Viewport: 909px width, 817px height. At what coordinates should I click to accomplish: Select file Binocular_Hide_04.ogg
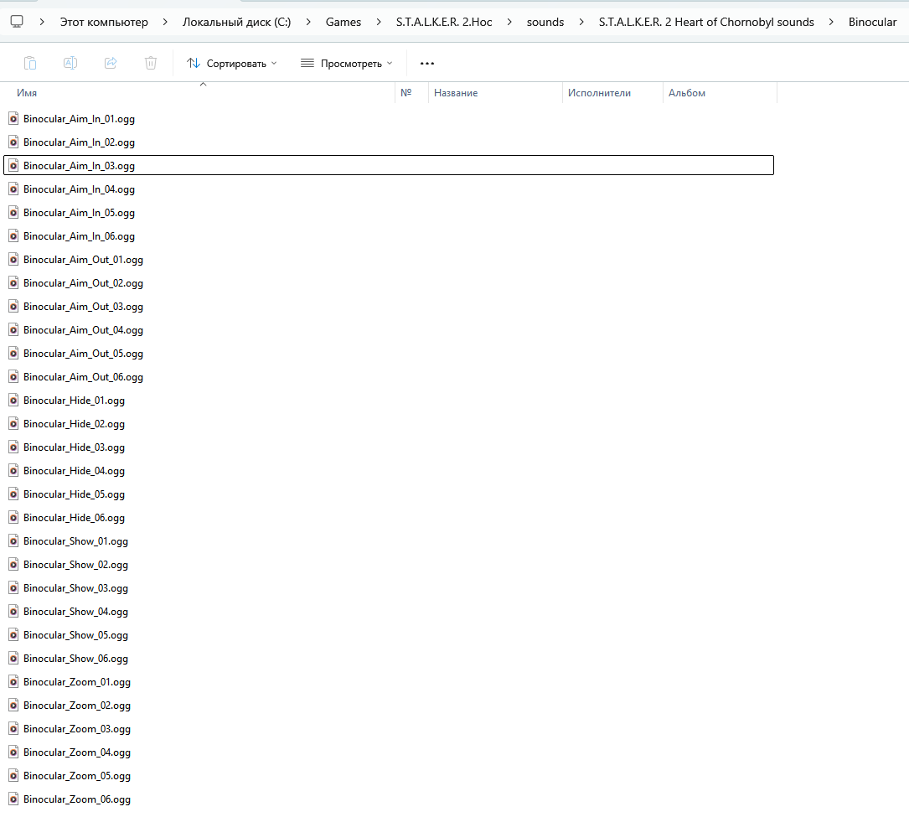74,471
